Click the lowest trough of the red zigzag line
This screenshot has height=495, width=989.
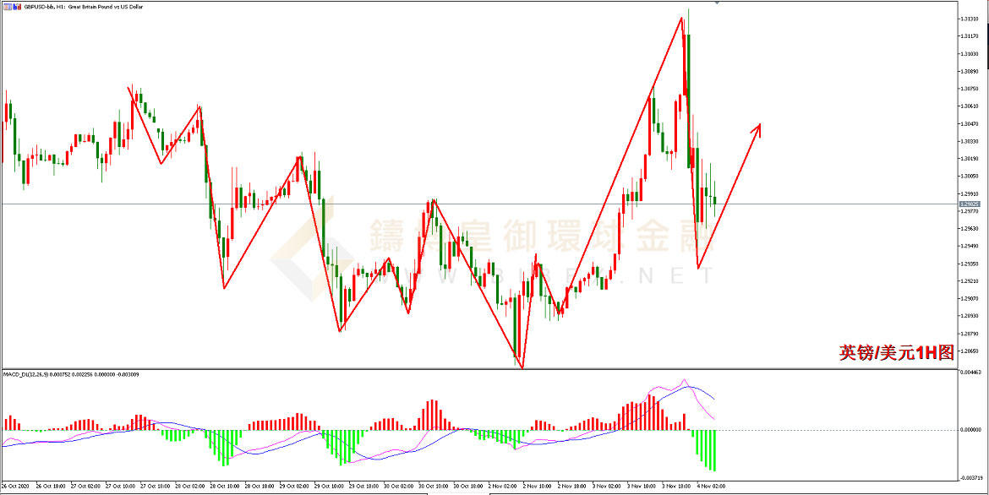pos(522,367)
